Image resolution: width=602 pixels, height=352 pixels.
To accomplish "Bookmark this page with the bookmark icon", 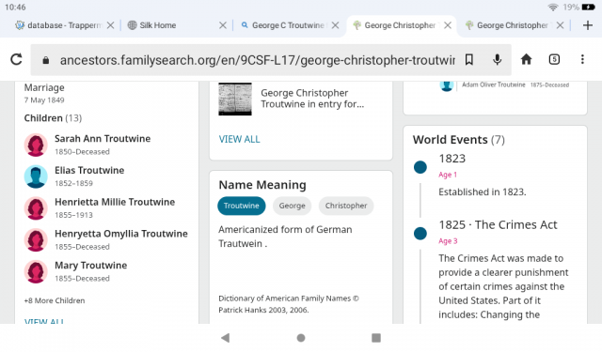I will point(468,59).
